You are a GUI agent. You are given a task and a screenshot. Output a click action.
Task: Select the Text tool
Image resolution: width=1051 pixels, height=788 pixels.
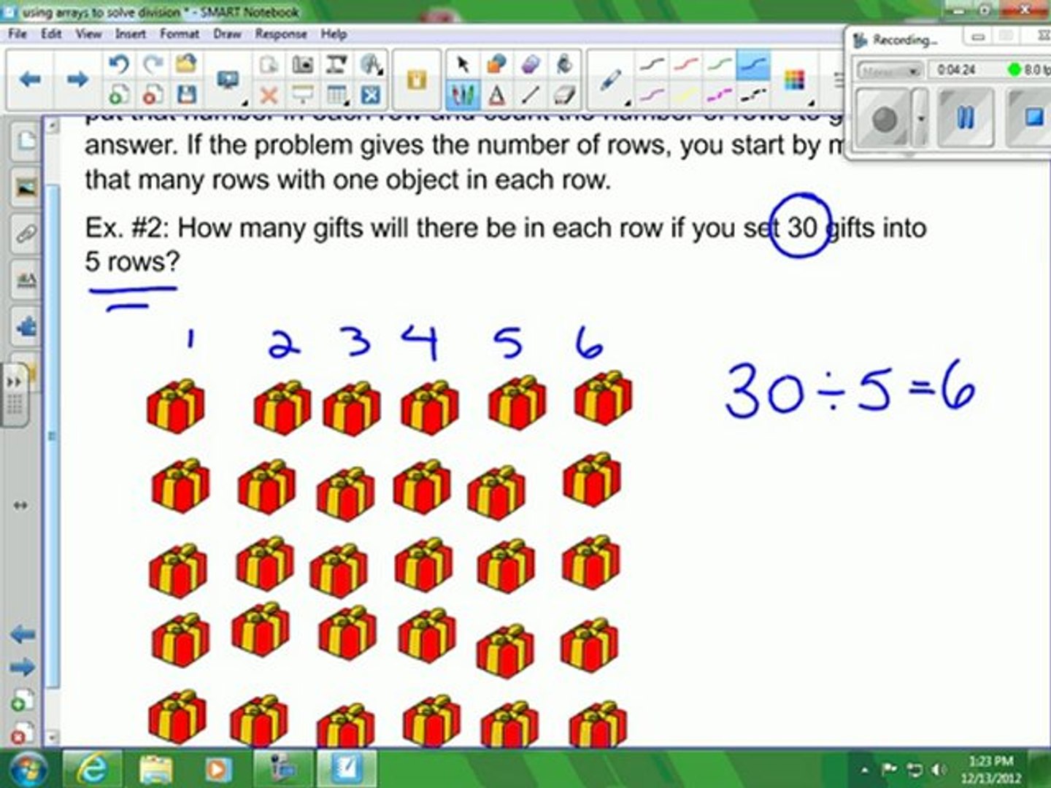pyautogui.click(x=496, y=94)
